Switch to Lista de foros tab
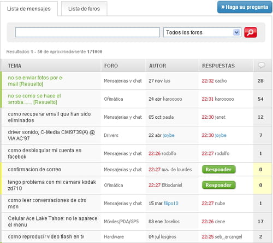The width and height of the screenshot is (273, 243). (84, 9)
